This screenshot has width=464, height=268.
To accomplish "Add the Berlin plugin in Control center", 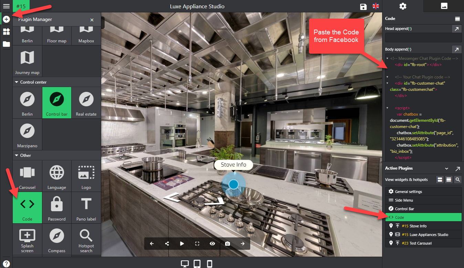I will tap(27, 103).
